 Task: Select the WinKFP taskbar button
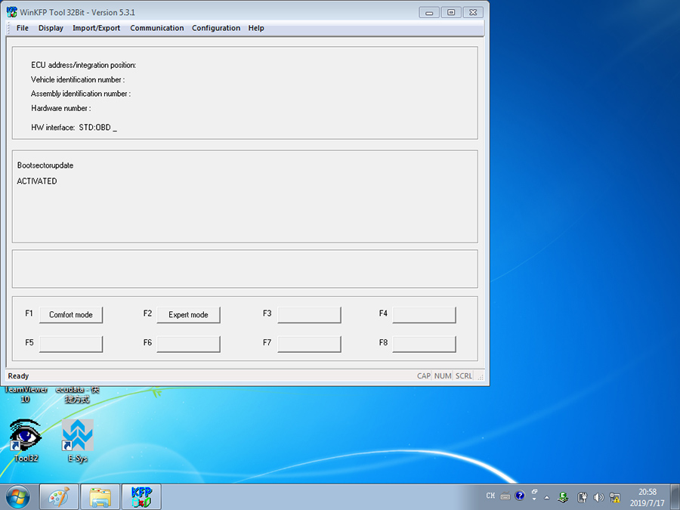141,497
